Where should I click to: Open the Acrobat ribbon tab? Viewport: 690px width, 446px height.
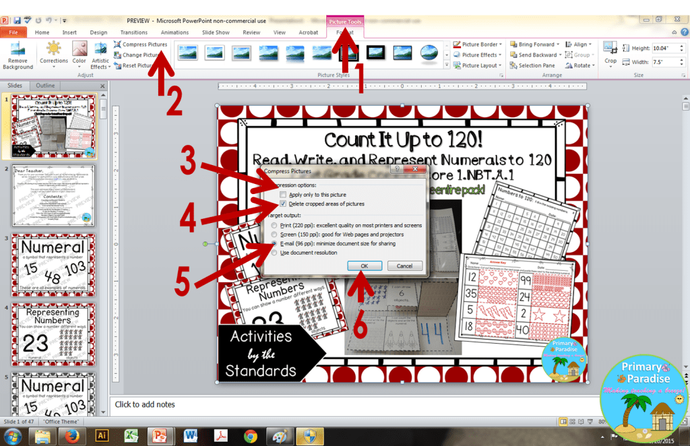(x=309, y=32)
